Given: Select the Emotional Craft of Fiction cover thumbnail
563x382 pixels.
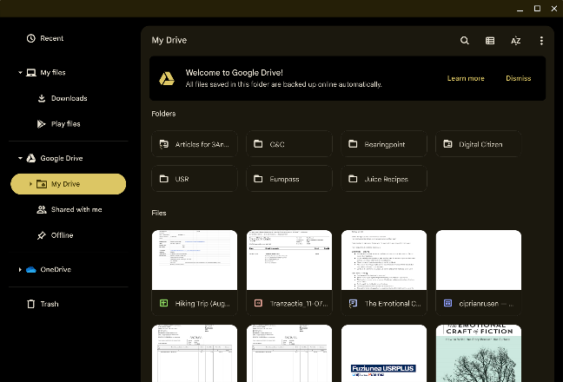Looking at the screenshot, I should click(479, 353).
